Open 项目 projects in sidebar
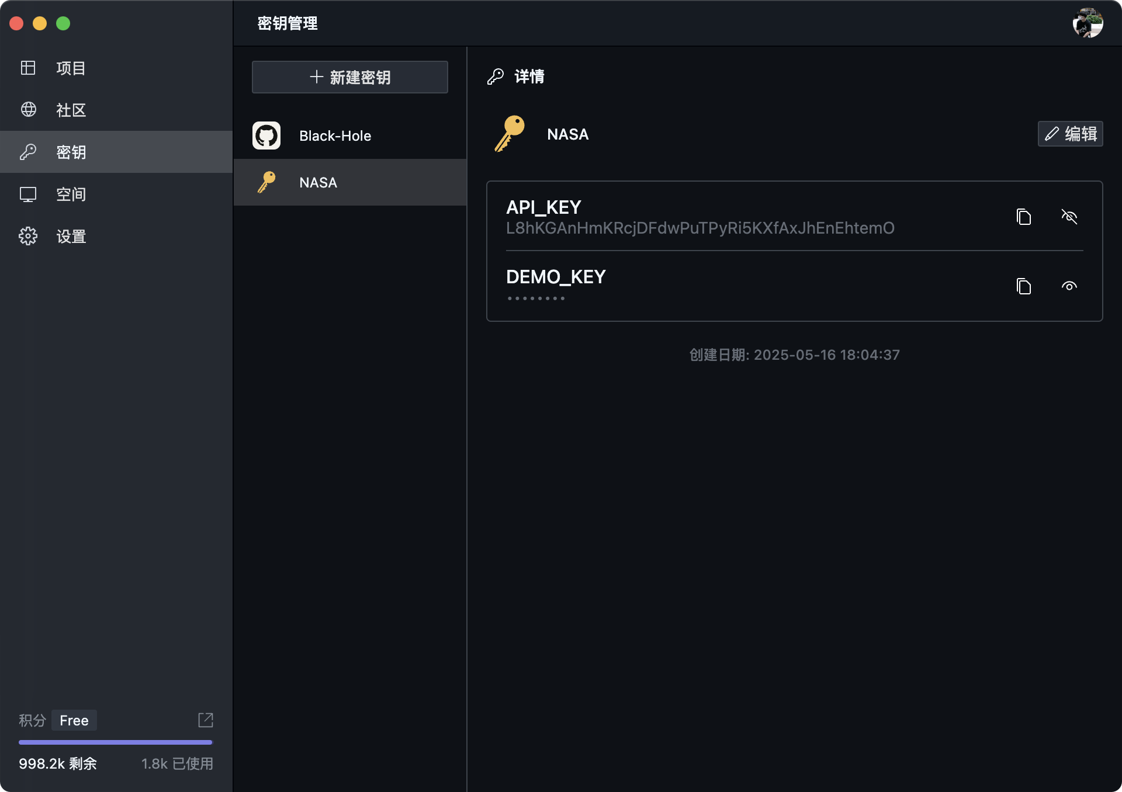This screenshot has height=792, width=1122. [x=70, y=68]
